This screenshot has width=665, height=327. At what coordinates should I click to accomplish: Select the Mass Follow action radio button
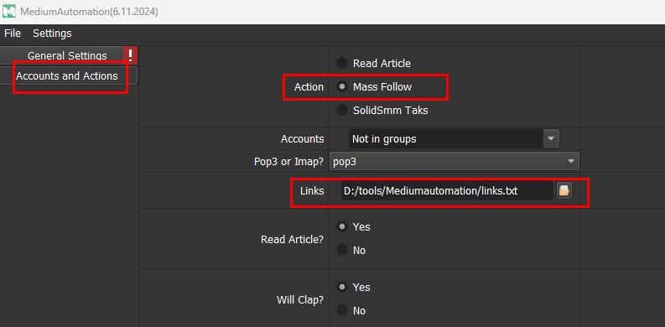[x=342, y=86]
